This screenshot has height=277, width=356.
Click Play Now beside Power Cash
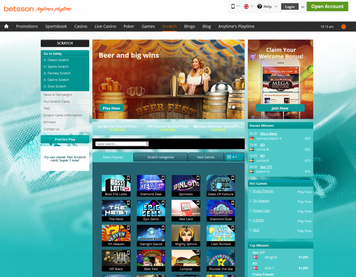click(x=304, y=211)
